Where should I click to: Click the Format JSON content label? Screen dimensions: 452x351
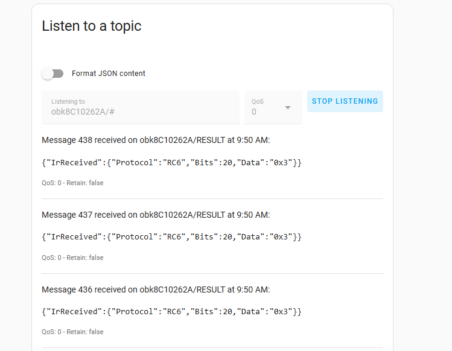click(x=109, y=74)
